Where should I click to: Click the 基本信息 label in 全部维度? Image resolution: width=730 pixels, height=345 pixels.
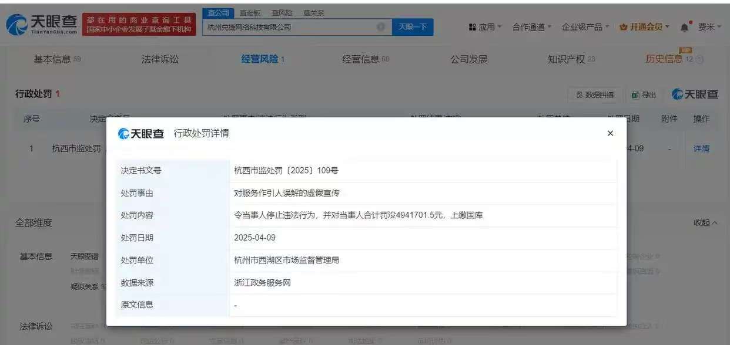36,256
